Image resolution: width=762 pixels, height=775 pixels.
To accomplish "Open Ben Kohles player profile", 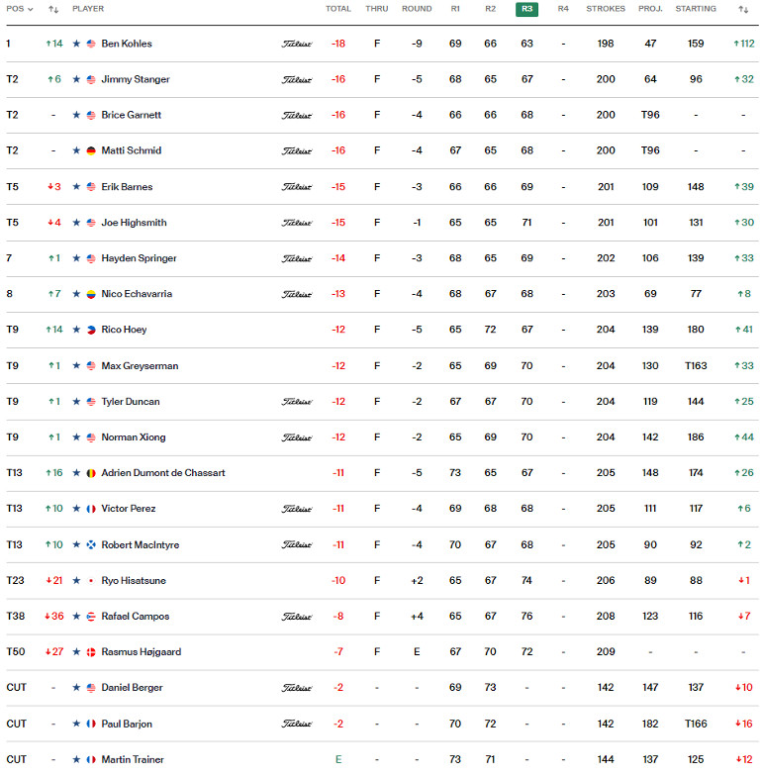I will [x=127, y=44].
